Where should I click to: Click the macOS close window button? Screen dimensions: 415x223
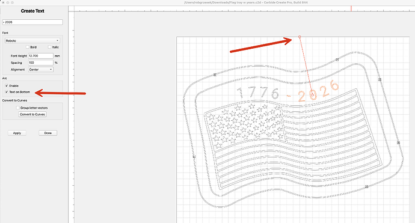[x=2, y=2]
